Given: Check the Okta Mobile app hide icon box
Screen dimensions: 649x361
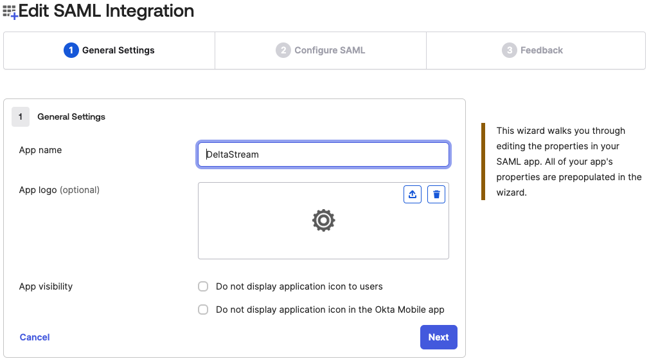Looking at the screenshot, I should point(203,310).
